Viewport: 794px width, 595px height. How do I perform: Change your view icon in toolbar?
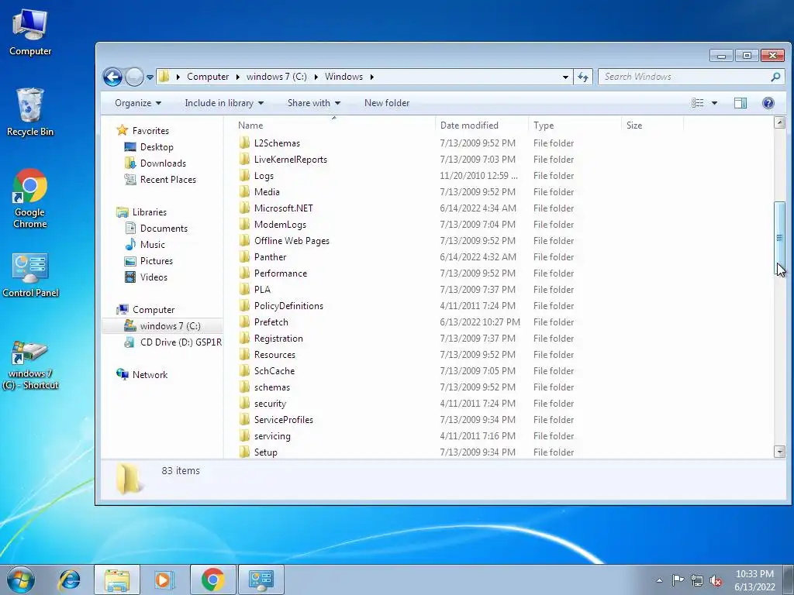[x=697, y=103]
